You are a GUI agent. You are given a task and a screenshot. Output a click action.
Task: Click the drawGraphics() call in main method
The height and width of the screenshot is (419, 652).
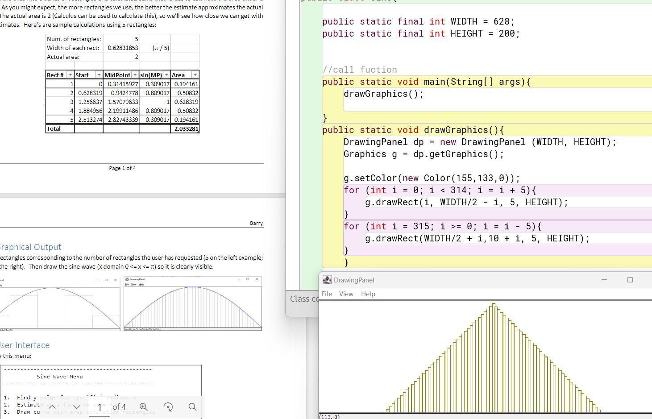click(x=383, y=94)
